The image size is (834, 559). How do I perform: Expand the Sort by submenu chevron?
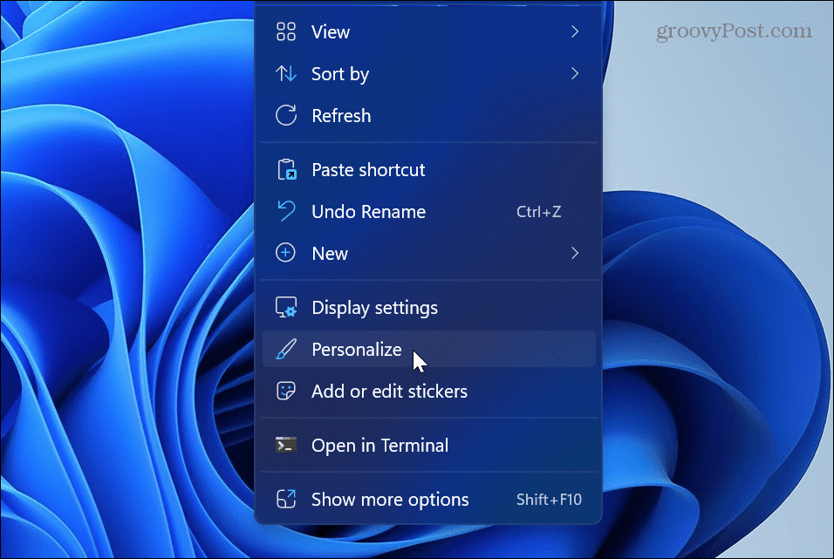575,73
